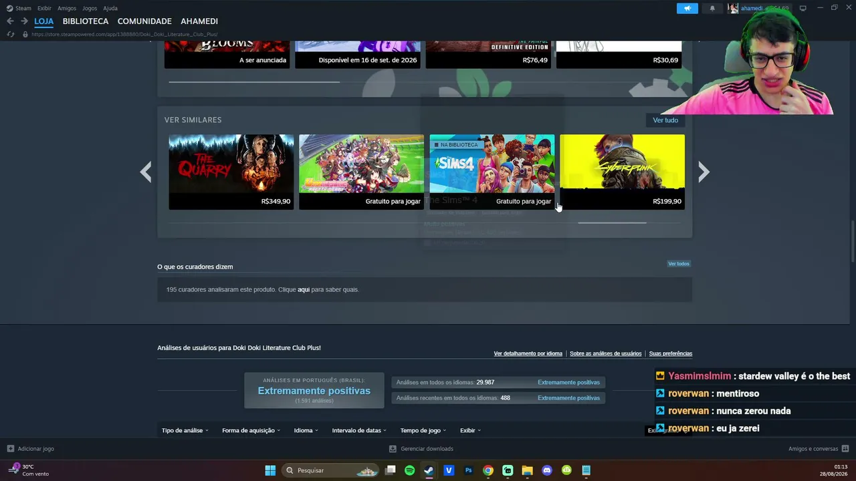The width and height of the screenshot is (856, 481).
Task: Click the upper carousel scroll bar
Action: pos(254,82)
